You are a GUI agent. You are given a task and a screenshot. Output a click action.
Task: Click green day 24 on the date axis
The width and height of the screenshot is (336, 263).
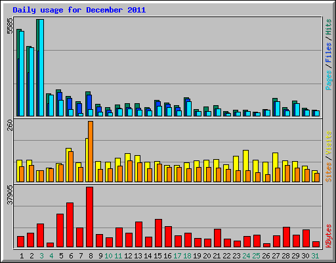246,256
